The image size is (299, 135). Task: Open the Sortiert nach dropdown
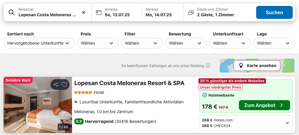click(39, 43)
